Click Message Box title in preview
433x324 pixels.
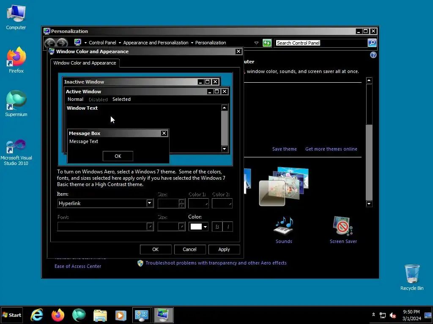coord(85,133)
